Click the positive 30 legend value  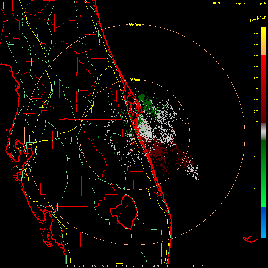pos(256,101)
